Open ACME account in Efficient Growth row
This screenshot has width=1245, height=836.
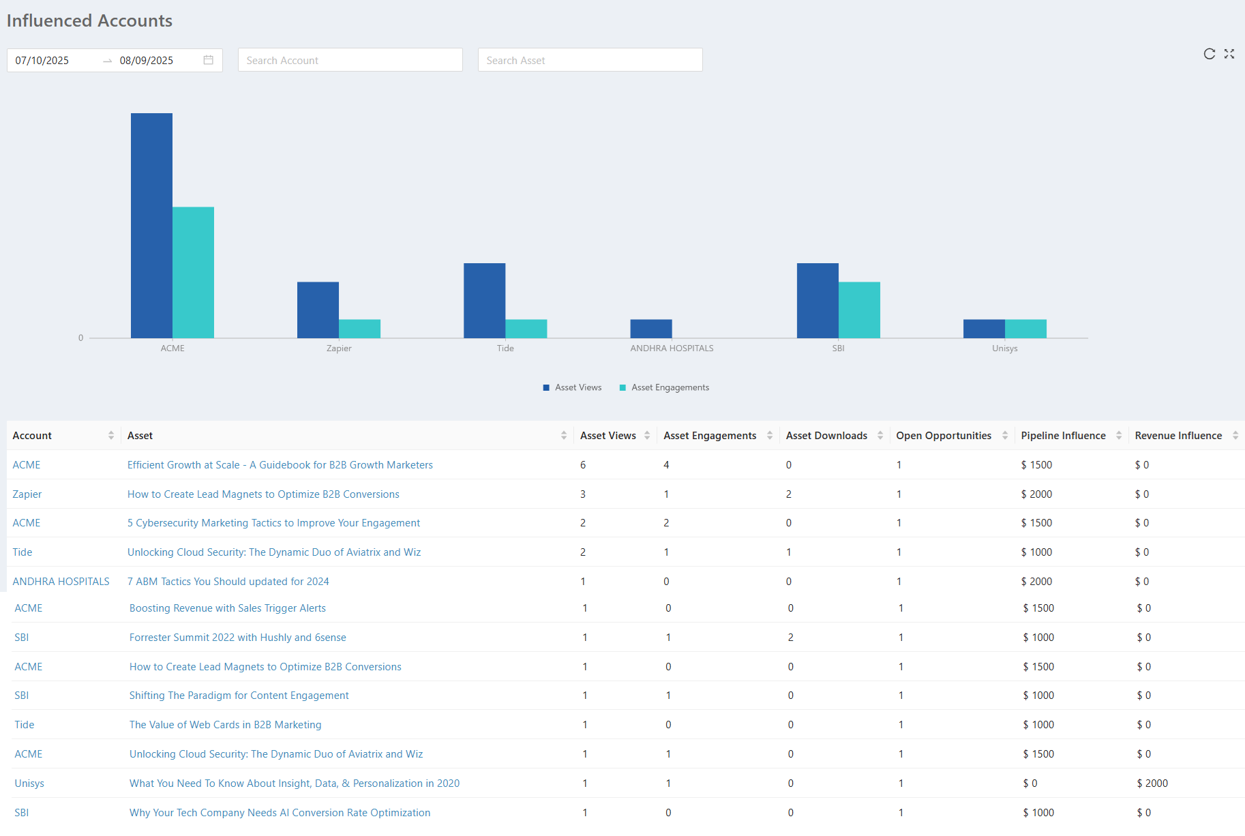(27, 465)
